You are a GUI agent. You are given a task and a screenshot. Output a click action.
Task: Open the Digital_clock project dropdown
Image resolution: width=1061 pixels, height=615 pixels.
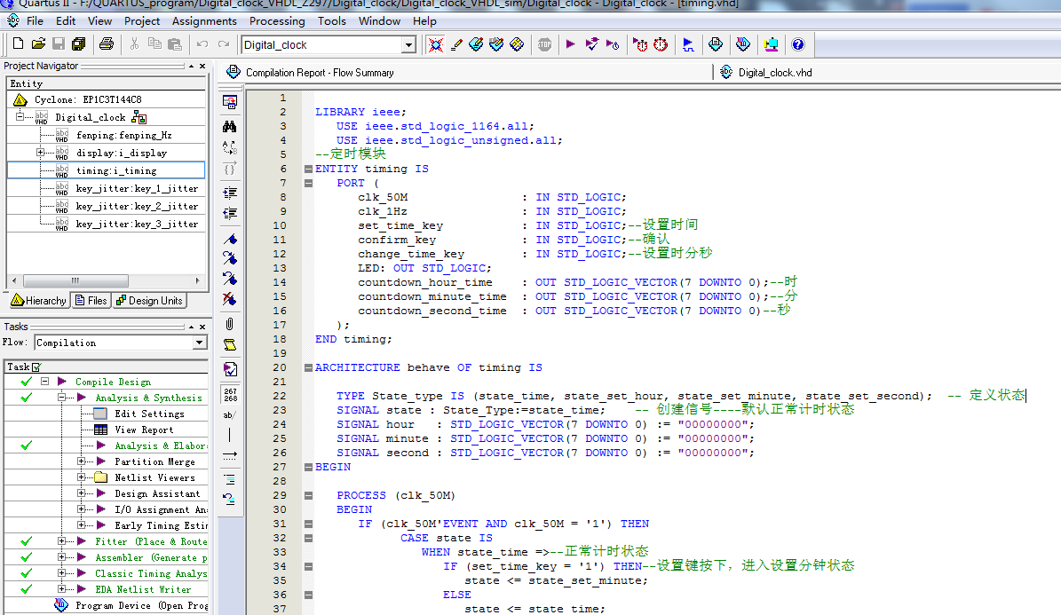(408, 44)
